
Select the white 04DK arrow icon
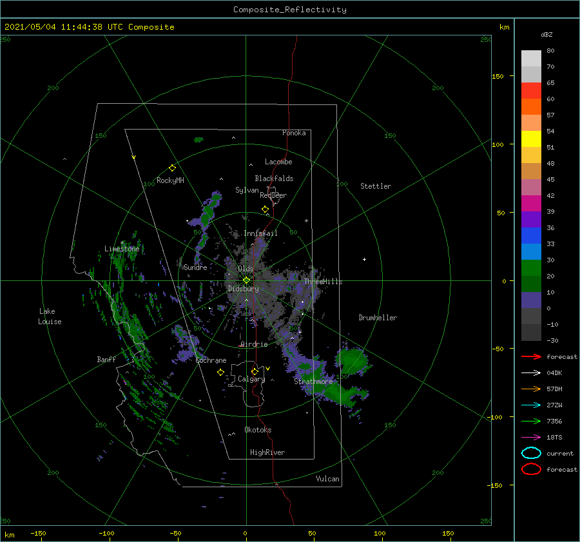tap(531, 373)
